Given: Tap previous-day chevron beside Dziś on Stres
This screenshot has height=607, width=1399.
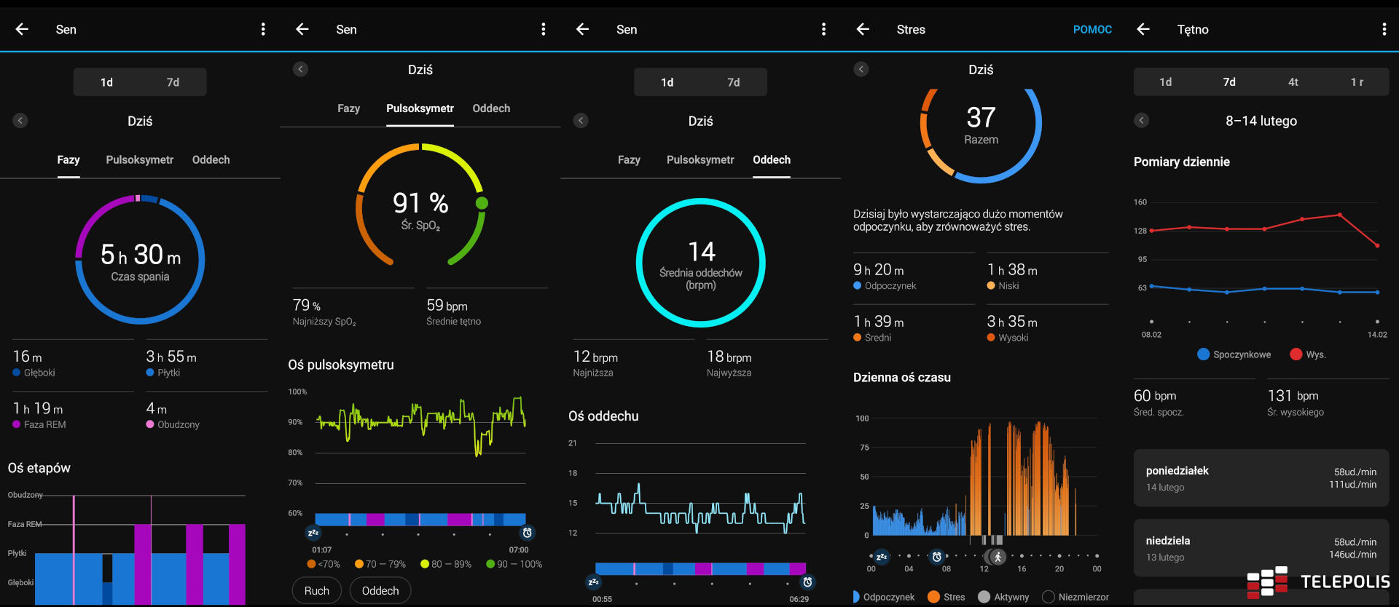Looking at the screenshot, I should (x=861, y=69).
